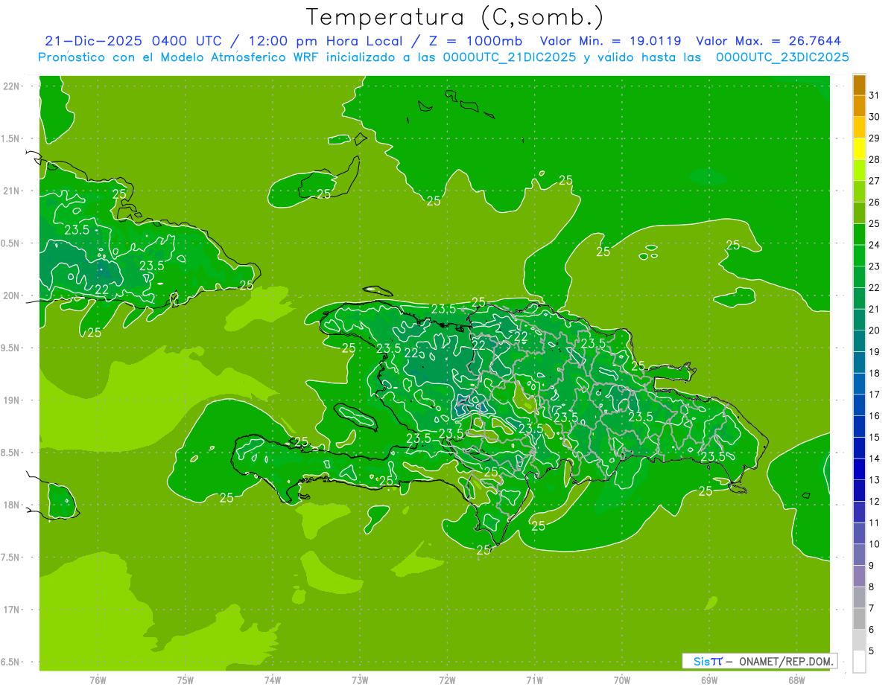Click the '19N' latitude label
This screenshot has width=894, height=690.
(13, 400)
